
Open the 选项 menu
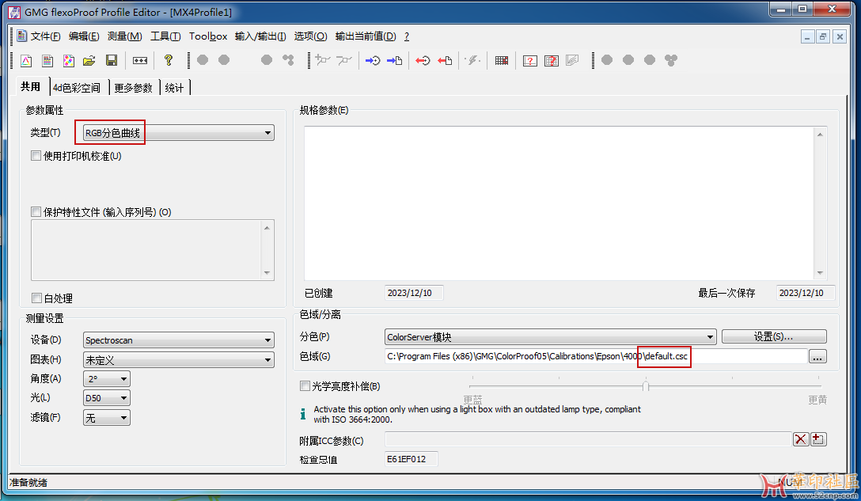310,36
